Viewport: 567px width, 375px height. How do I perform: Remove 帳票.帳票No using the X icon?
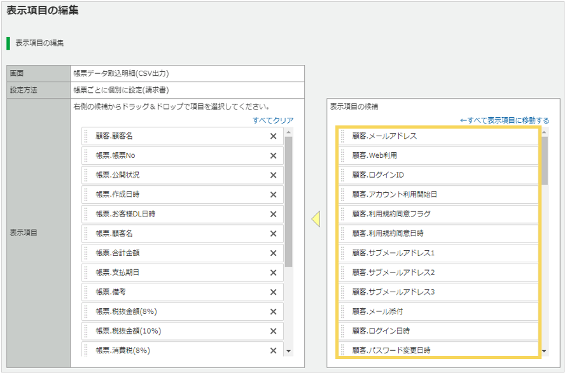[273, 155]
